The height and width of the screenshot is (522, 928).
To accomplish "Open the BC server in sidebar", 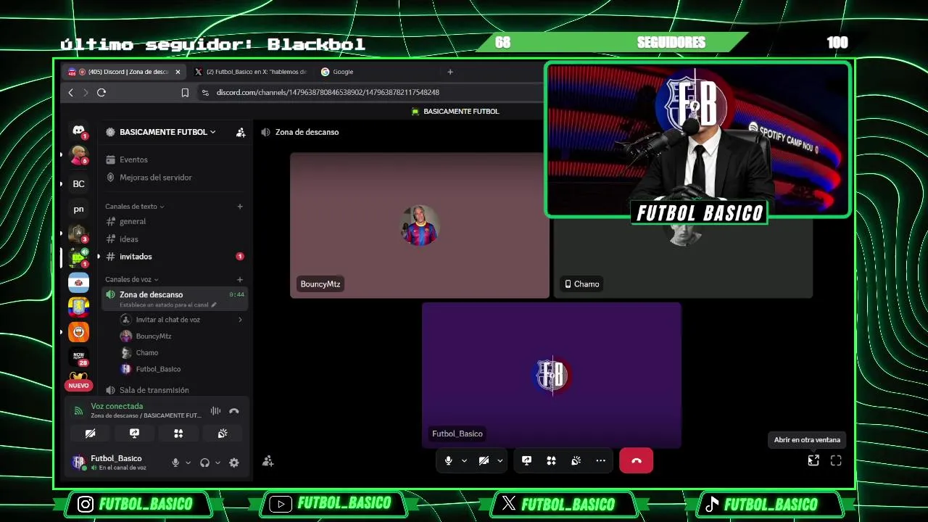I will 78,184.
